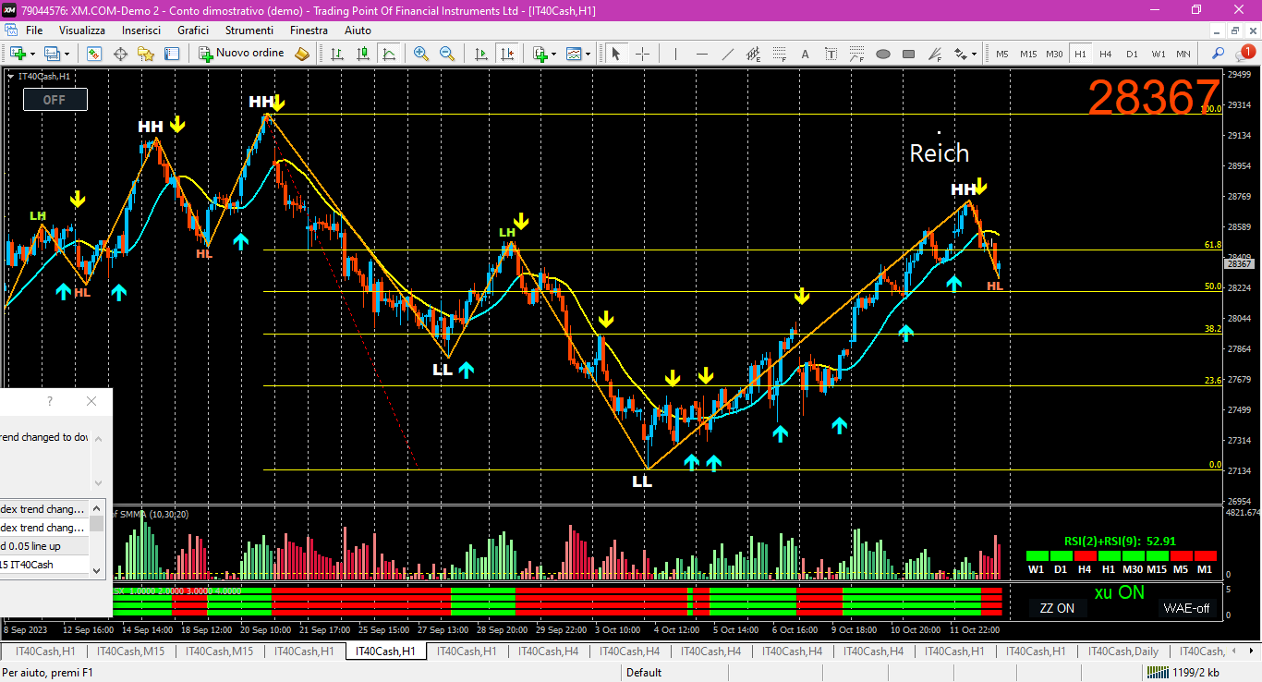Image resolution: width=1262 pixels, height=682 pixels.
Task: Switch to M30 timeframe
Action: click(1054, 54)
